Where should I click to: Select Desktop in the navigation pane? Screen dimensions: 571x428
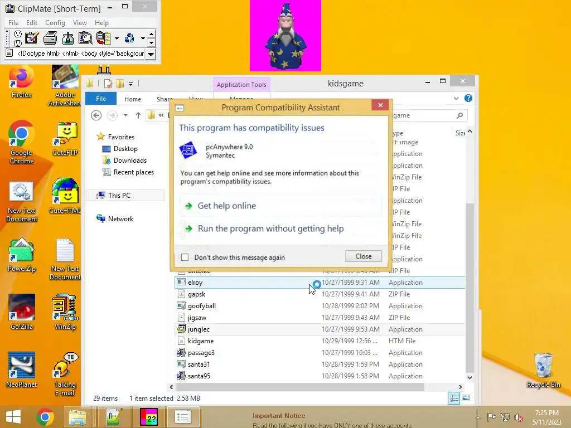(125, 148)
